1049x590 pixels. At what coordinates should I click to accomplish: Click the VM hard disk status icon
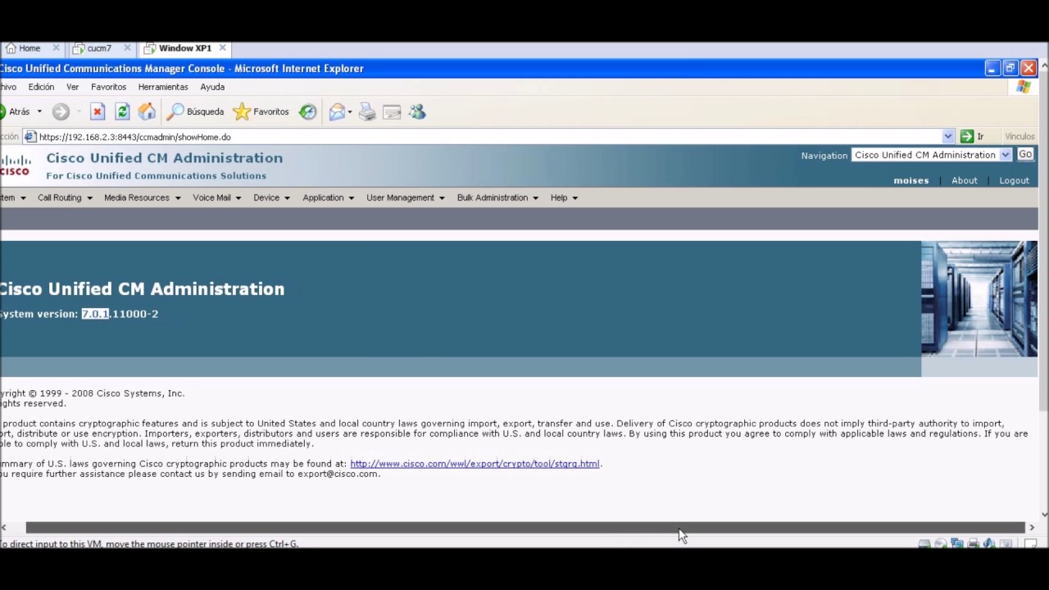tap(924, 543)
